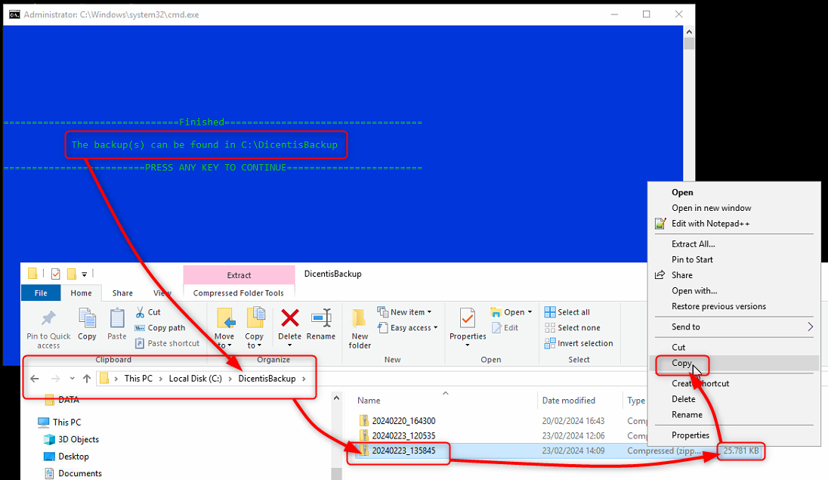Screen dimensions: 828x480
Task: Choose Restore previous versions
Action: [x=734, y=306]
